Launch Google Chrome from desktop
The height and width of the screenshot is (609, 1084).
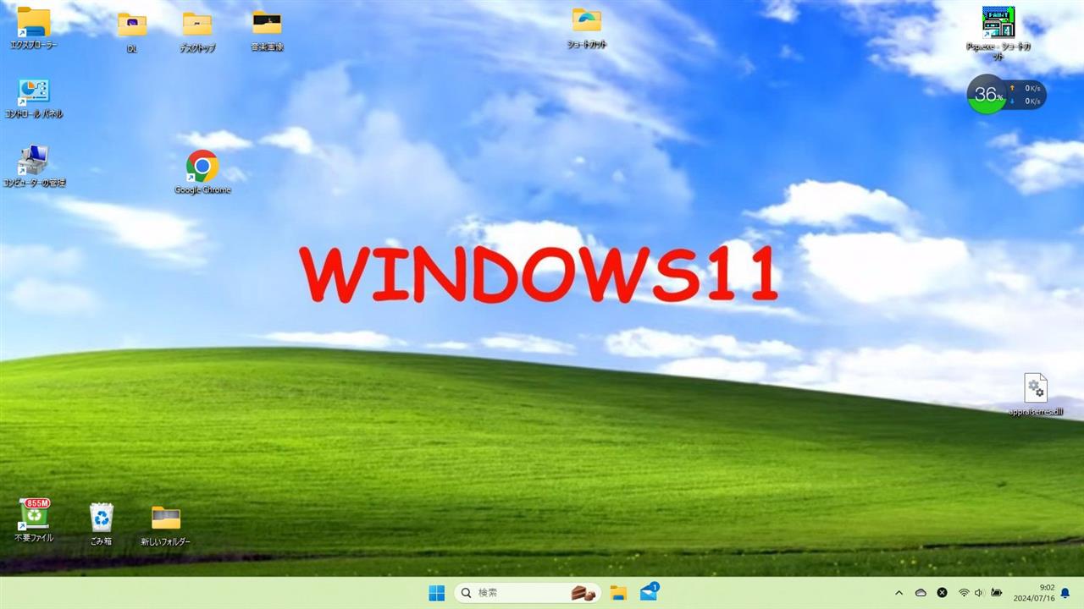202,172
